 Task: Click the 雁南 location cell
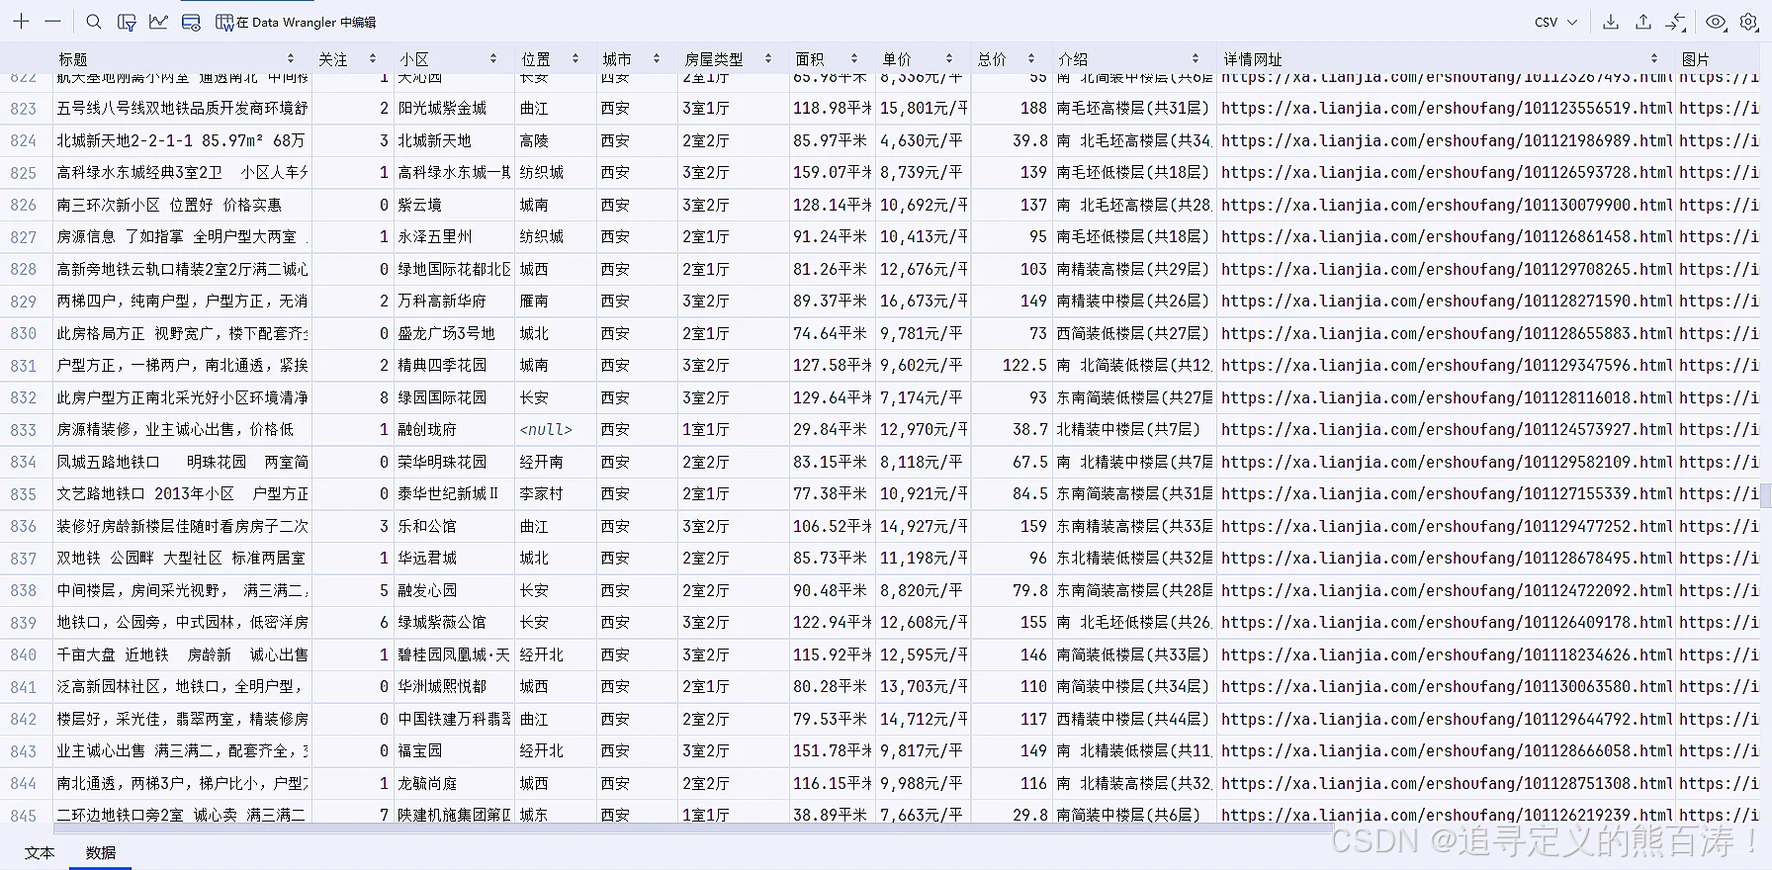(x=555, y=302)
